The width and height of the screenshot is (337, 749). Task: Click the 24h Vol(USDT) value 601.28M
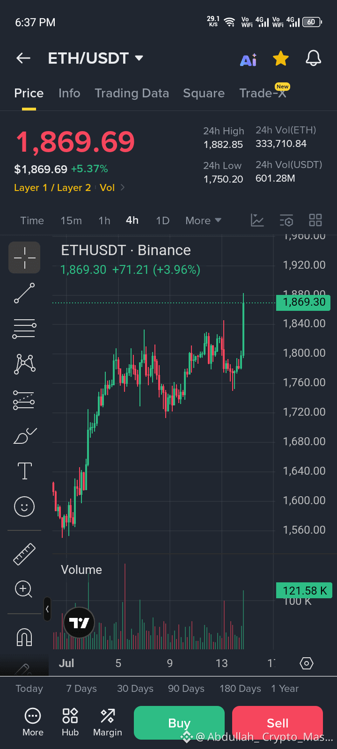(x=275, y=178)
